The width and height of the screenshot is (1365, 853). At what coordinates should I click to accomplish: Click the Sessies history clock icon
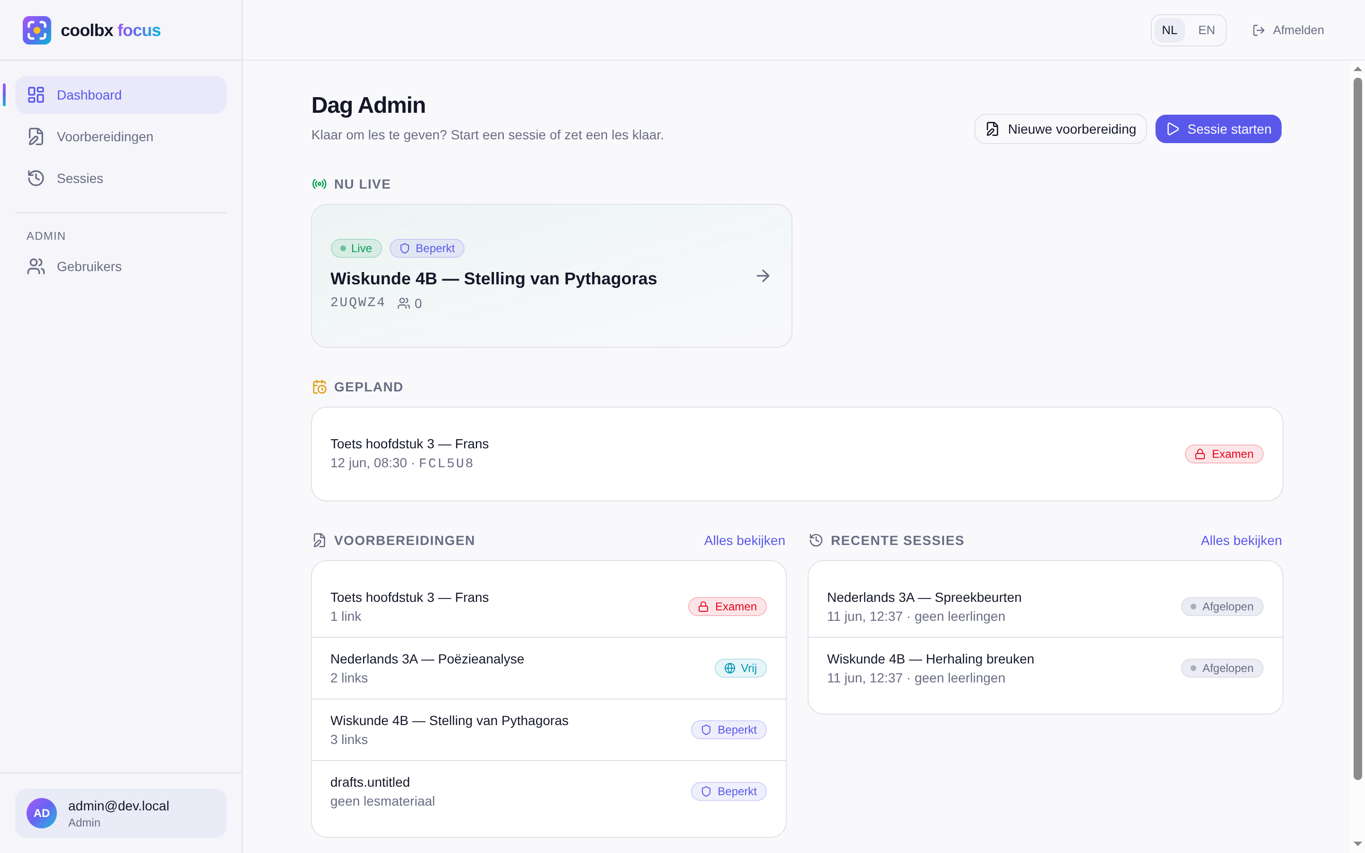(36, 178)
